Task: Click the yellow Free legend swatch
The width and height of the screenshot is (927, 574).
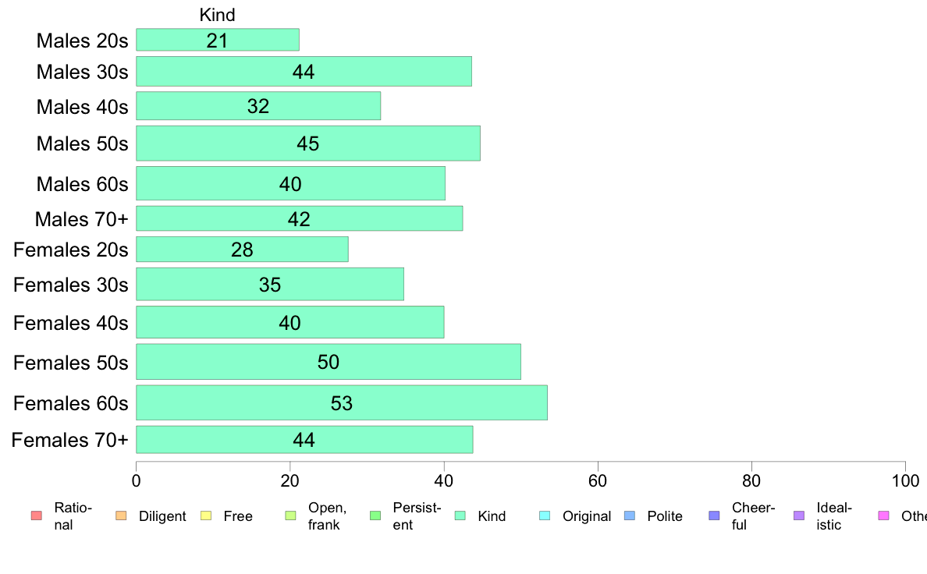Action: click(x=206, y=516)
